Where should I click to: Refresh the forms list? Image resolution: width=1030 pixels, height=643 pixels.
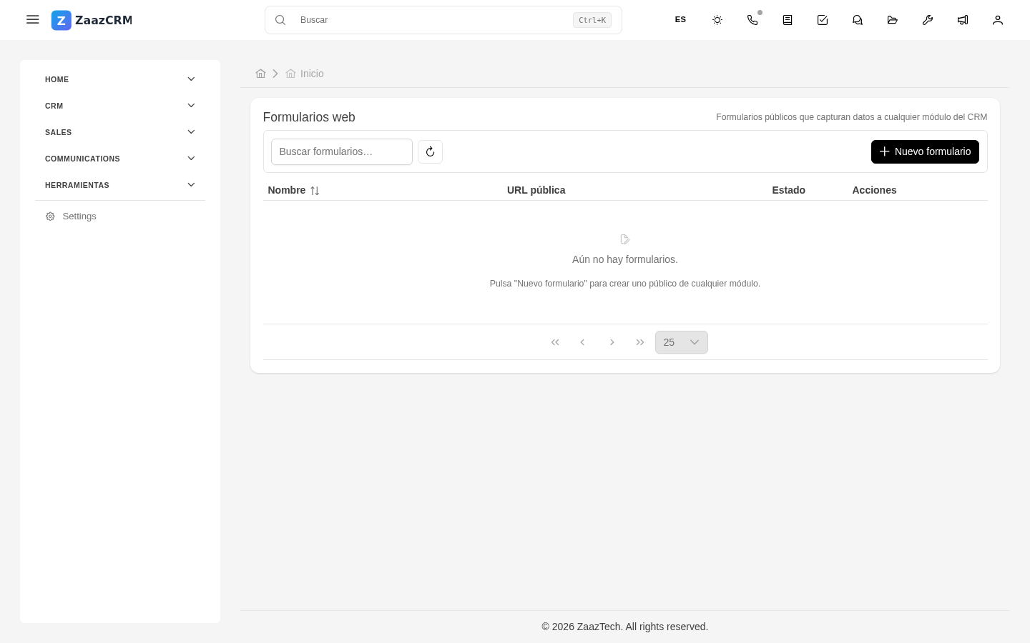pos(430,151)
